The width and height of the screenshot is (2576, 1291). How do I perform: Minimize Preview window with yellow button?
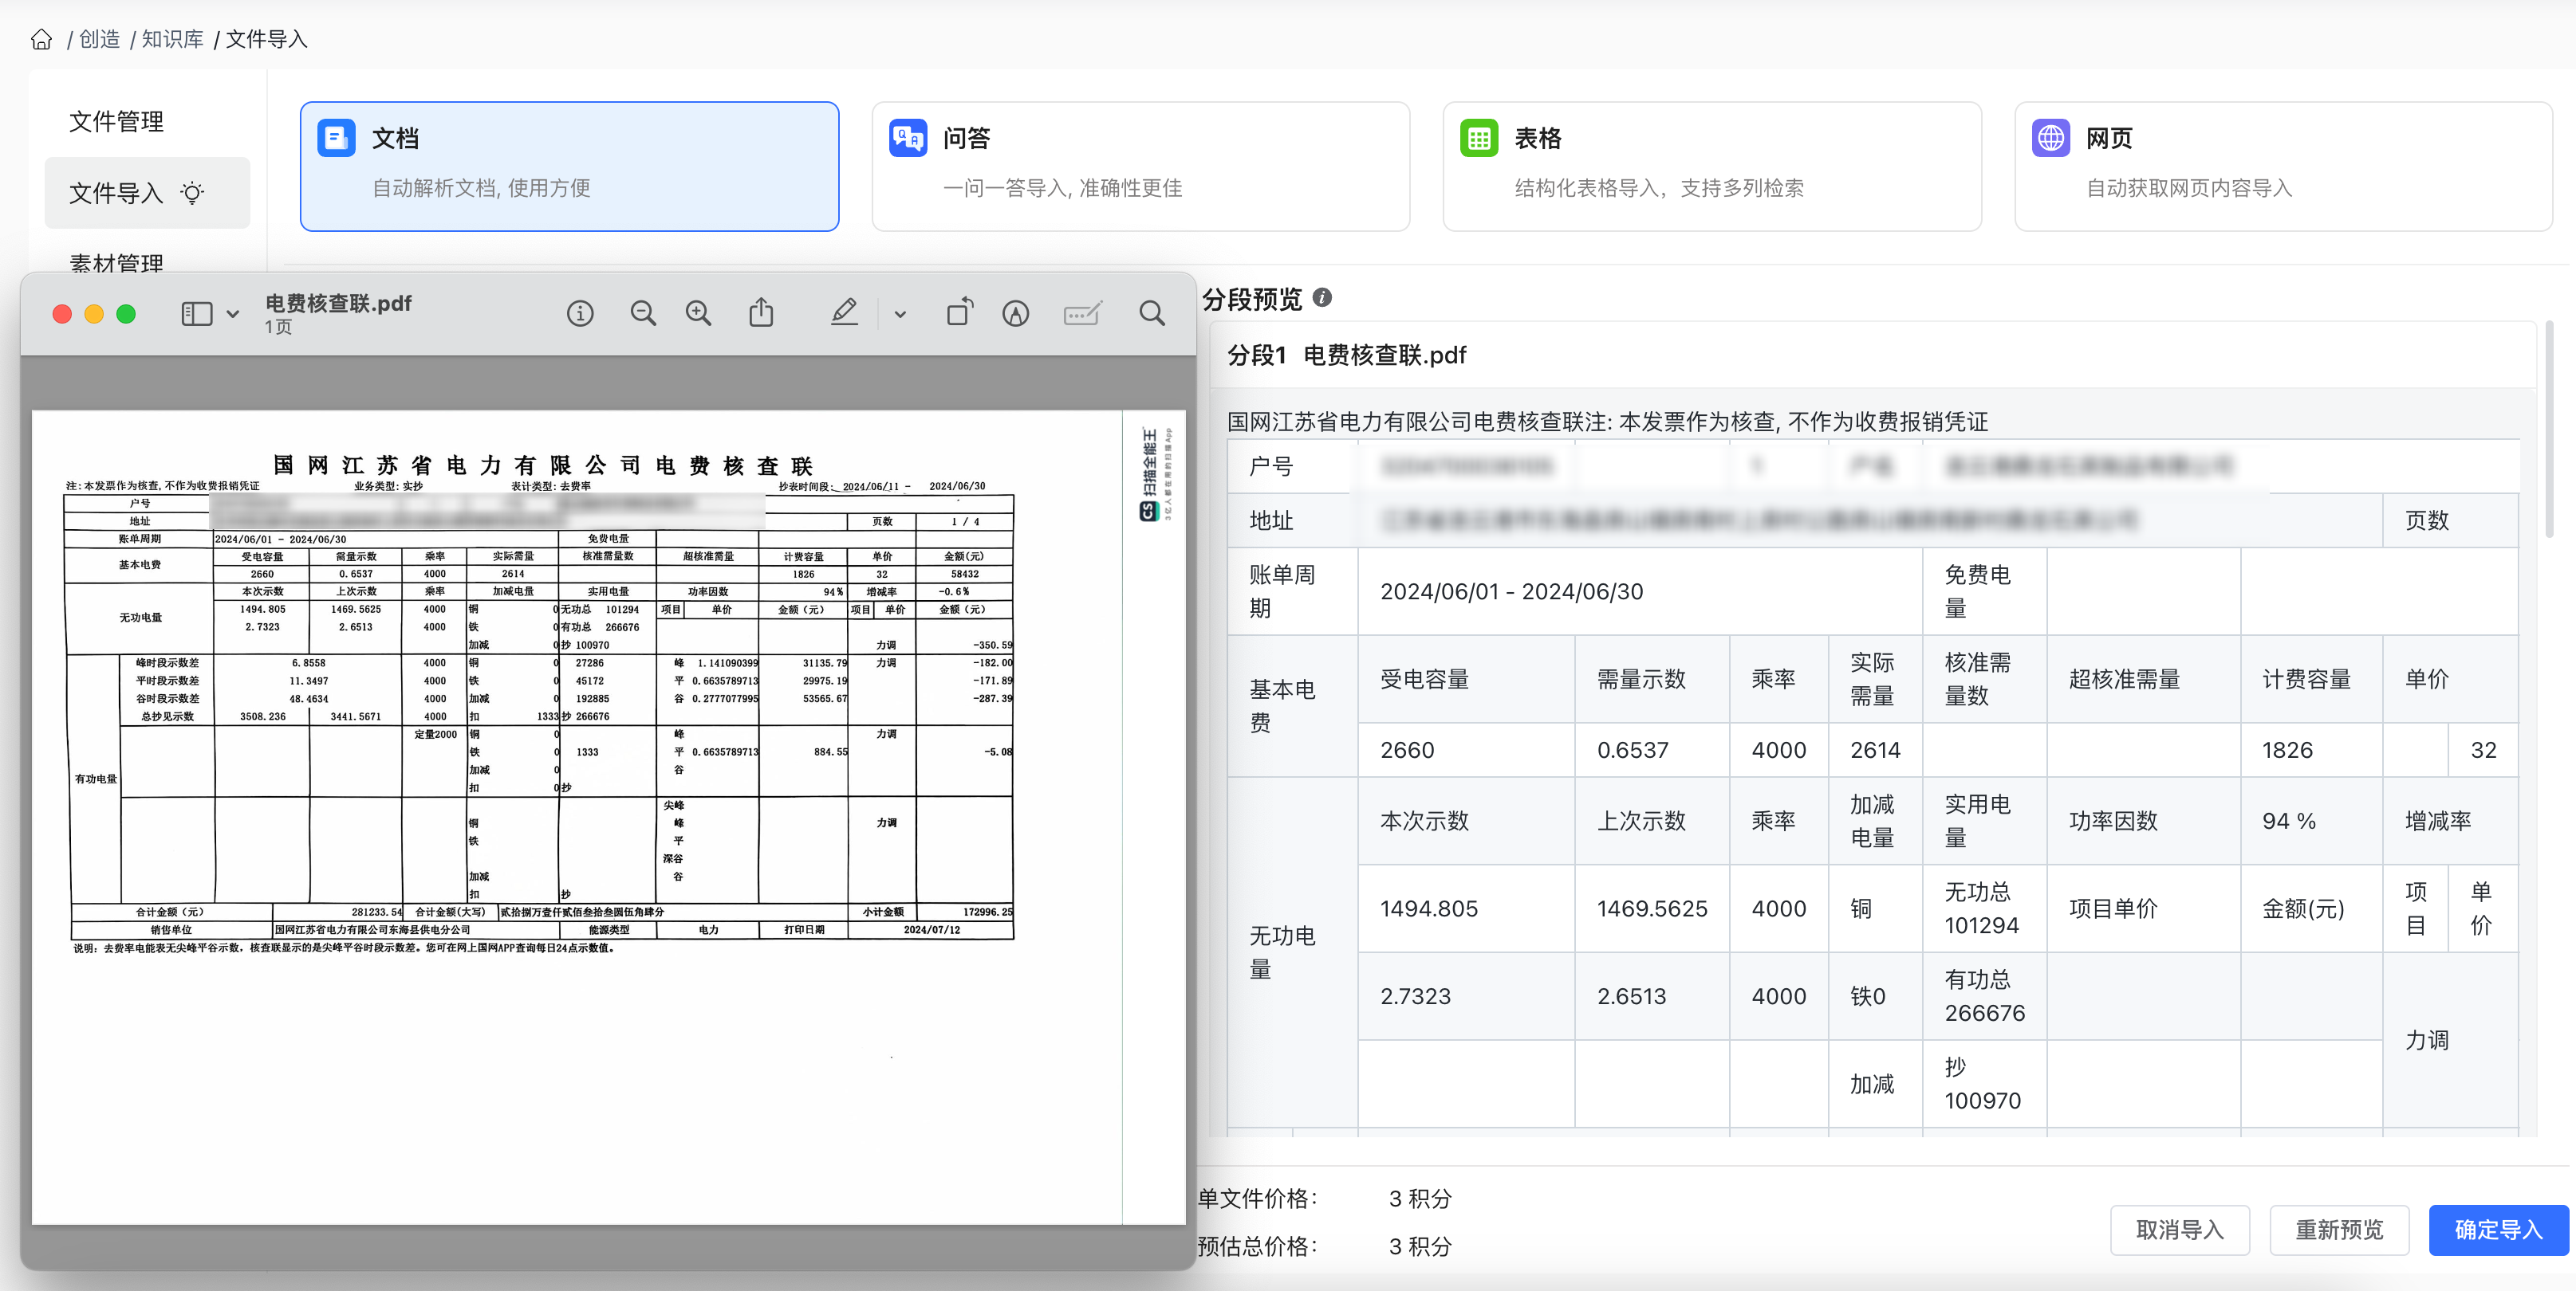click(94, 314)
